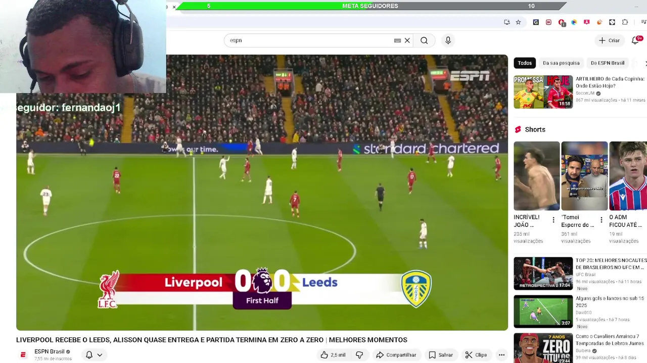Open the video titled ARTILHEIRO de Cada Copinha
647x363 pixels.
pos(610,82)
